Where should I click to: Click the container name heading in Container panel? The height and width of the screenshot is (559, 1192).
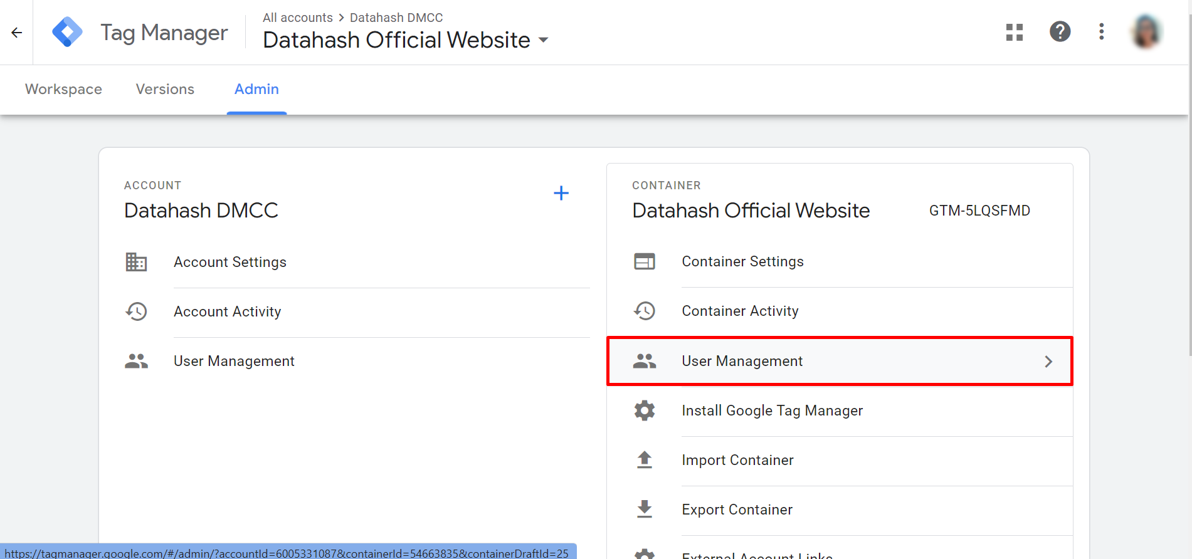[751, 211]
